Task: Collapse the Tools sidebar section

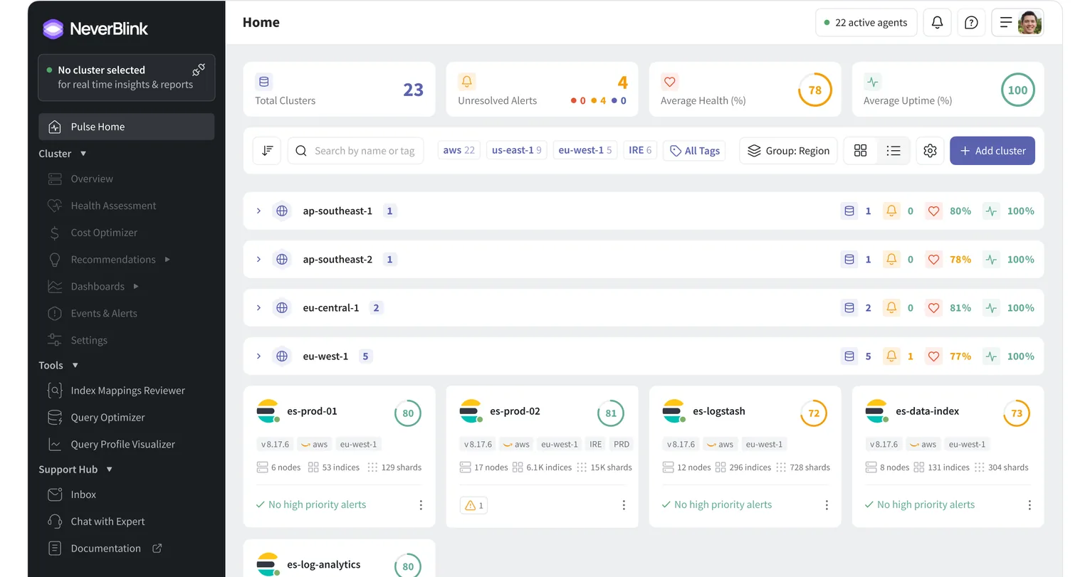Action: pos(75,365)
